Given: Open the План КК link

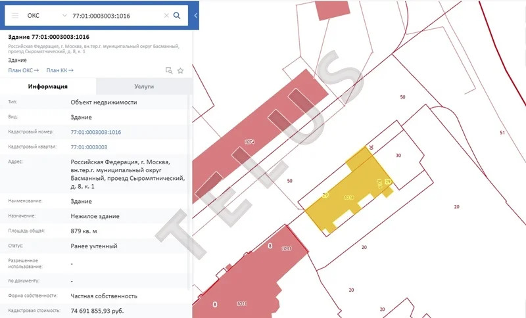Looking at the screenshot, I should click(60, 70).
